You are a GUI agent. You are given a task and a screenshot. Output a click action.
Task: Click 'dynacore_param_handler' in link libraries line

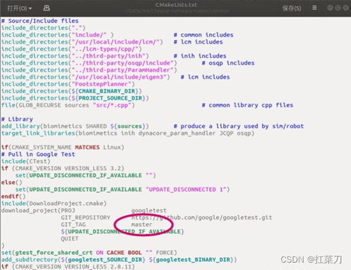(177, 133)
